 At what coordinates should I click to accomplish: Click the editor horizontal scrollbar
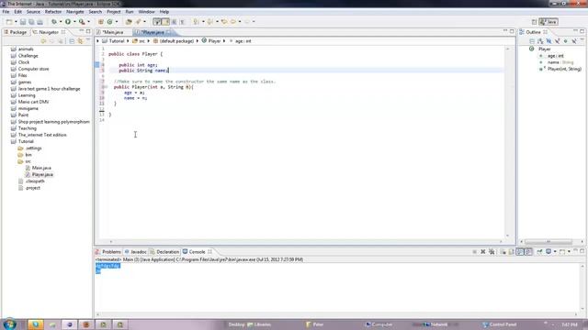pos(306,242)
